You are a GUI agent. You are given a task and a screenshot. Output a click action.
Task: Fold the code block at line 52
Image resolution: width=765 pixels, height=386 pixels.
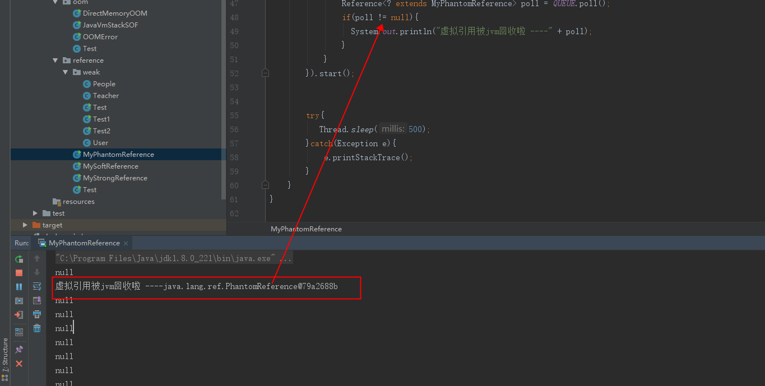point(265,73)
